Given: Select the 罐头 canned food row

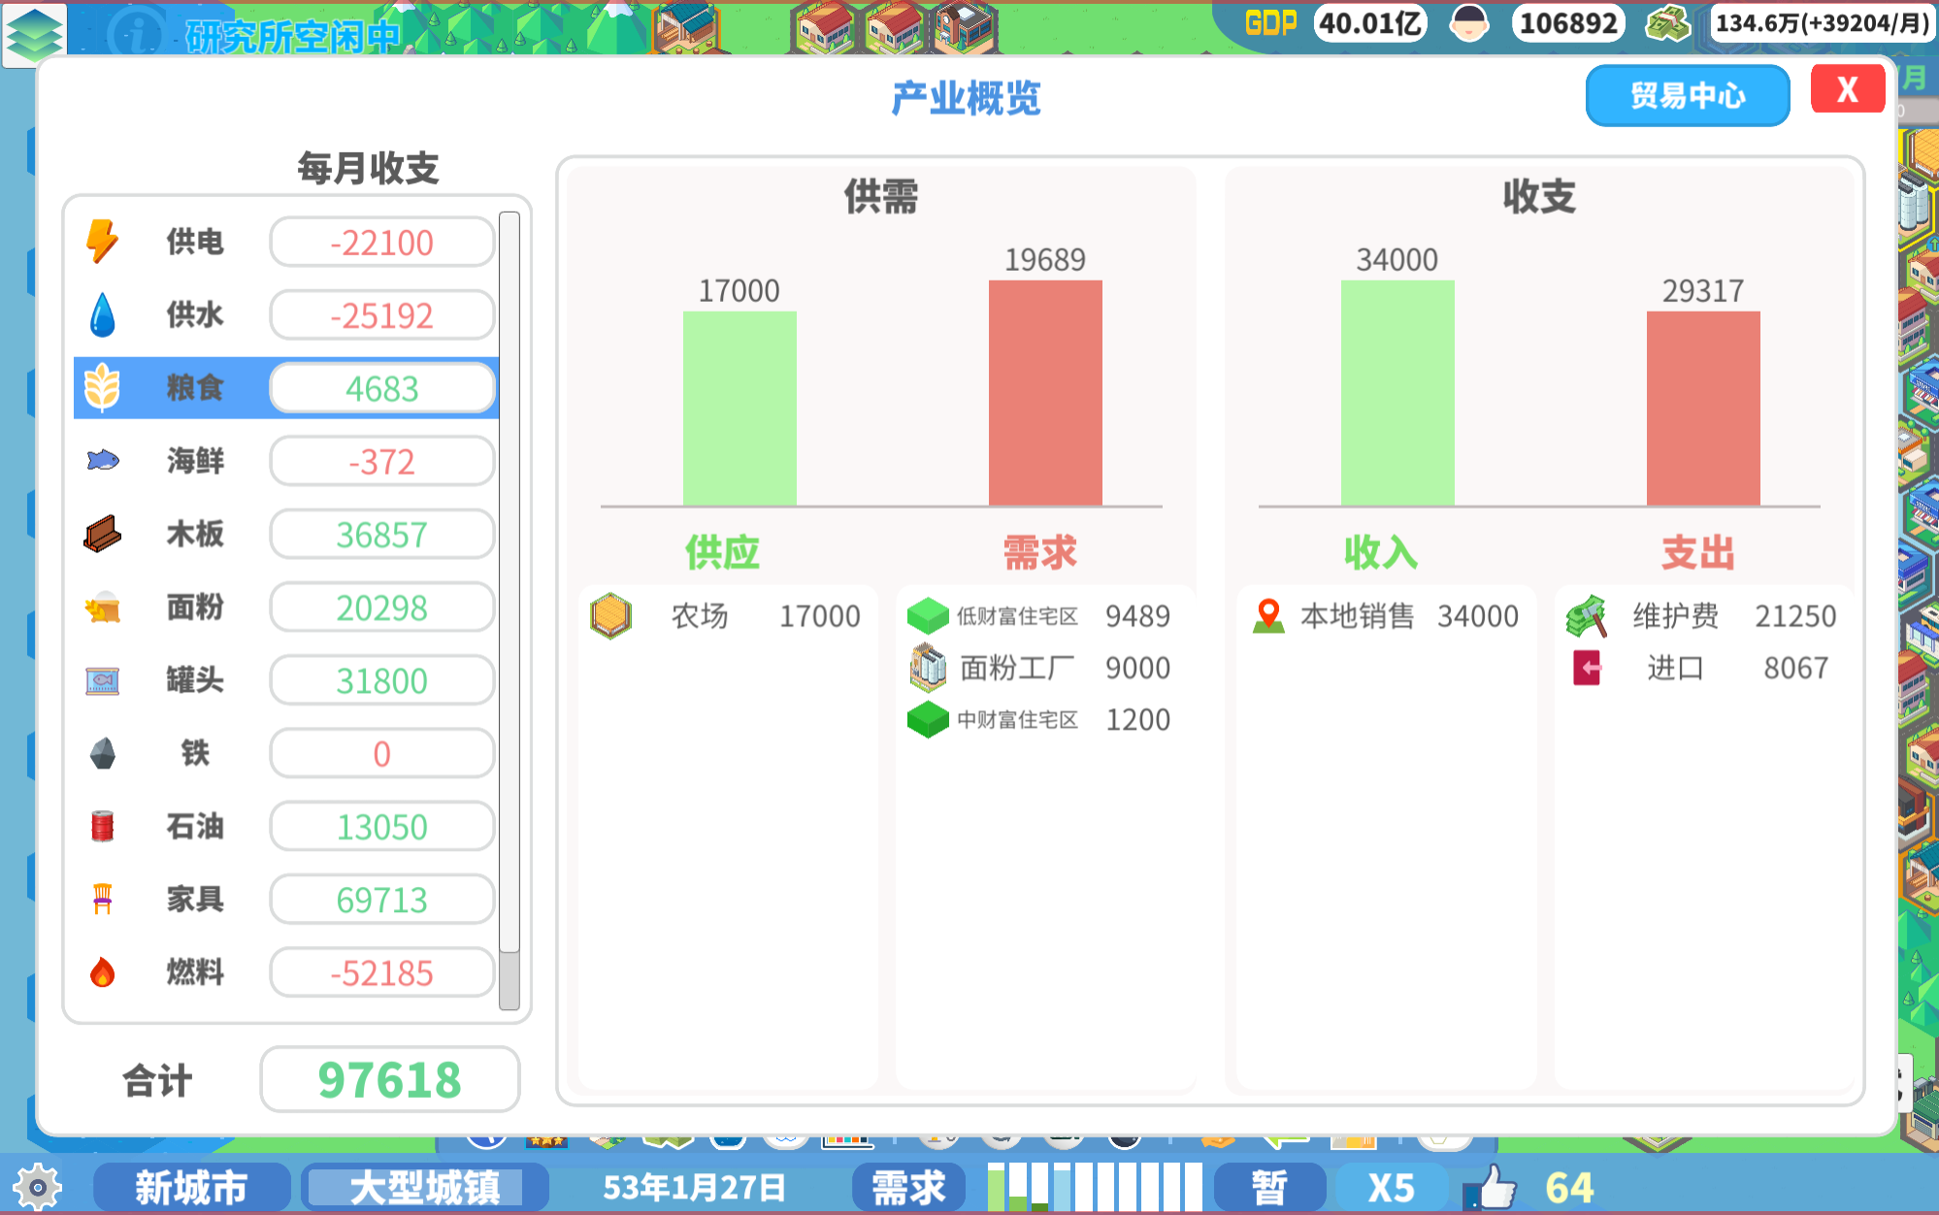Looking at the screenshot, I should pos(286,680).
